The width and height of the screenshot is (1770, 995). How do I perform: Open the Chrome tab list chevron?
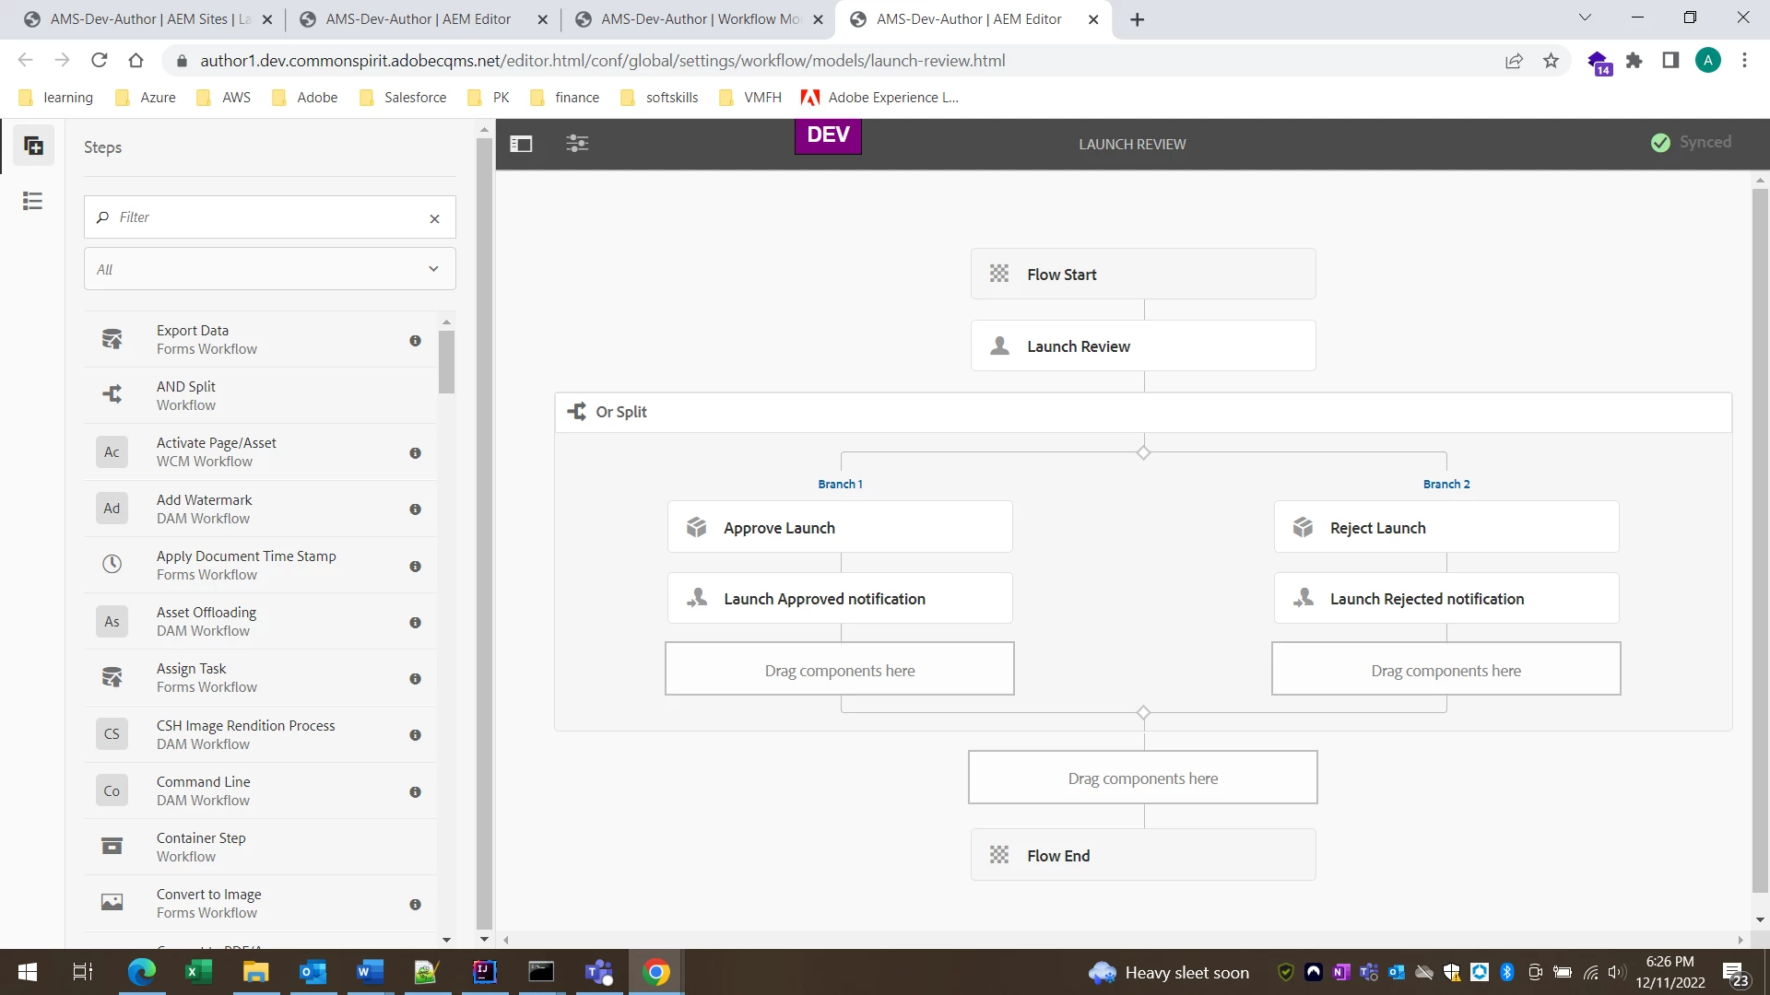(1585, 18)
